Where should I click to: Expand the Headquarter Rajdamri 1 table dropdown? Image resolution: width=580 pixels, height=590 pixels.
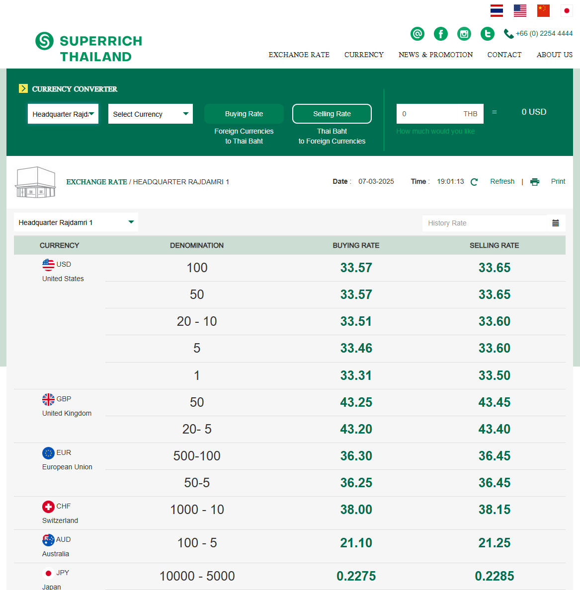(x=76, y=222)
